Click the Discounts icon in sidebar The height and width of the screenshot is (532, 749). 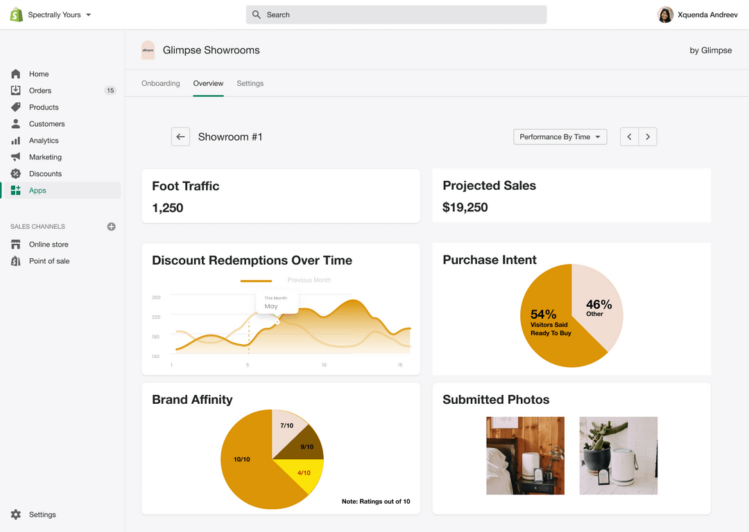pos(15,173)
